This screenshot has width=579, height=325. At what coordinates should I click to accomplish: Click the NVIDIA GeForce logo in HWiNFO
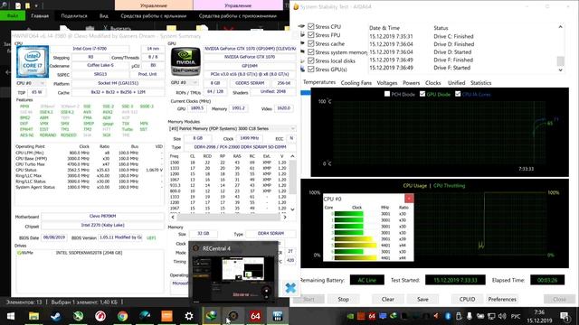pyautogui.click(x=185, y=61)
